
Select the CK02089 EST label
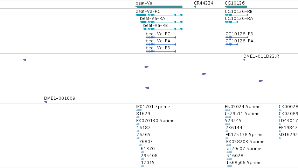pos(288,114)
